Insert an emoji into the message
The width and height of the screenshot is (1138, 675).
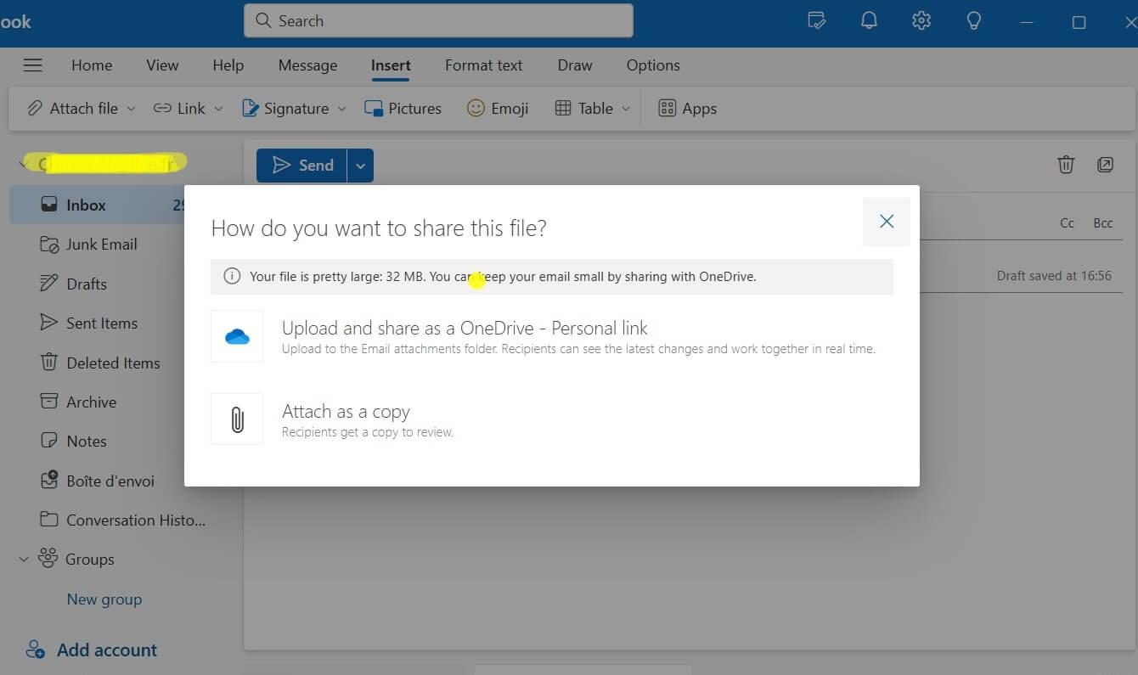[498, 108]
